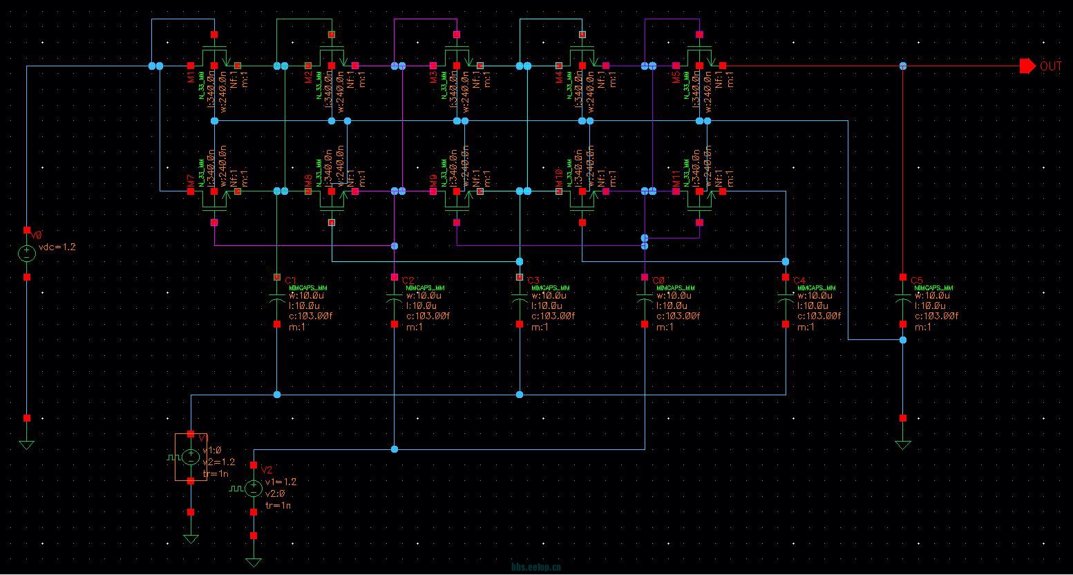Viewport: 1073px width, 575px height.
Task: Select the V1 pulse source symbol
Action: click(191, 457)
